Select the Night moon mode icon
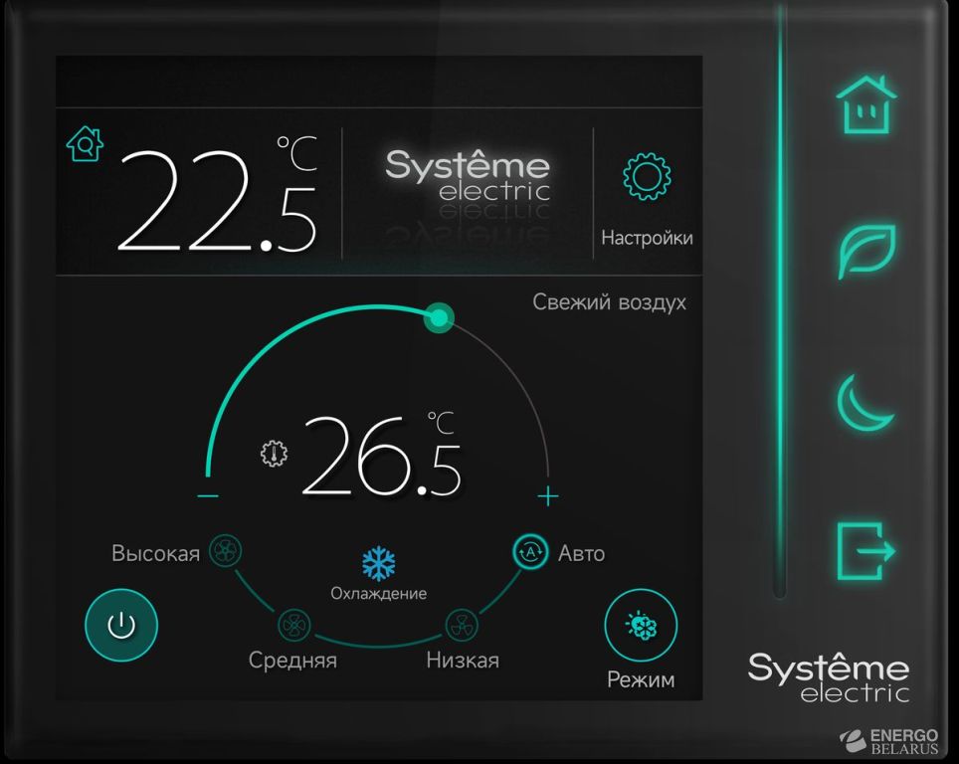 863,404
